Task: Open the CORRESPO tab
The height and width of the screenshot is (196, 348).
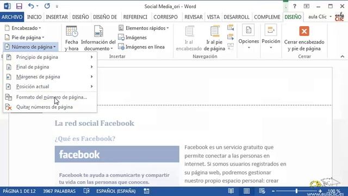Action: click(x=165, y=17)
